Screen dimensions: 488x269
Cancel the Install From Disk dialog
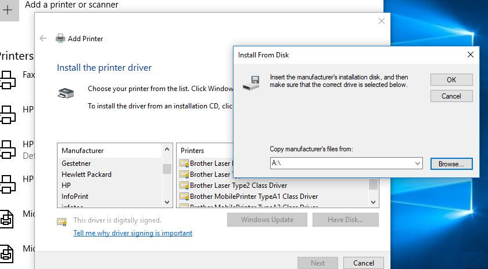point(451,96)
